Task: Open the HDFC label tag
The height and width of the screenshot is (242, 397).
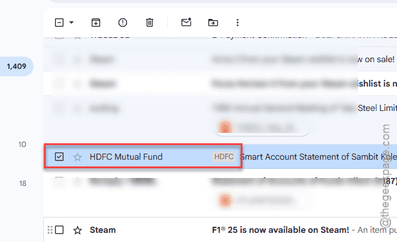Action: pyautogui.click(x=224, y=157)
